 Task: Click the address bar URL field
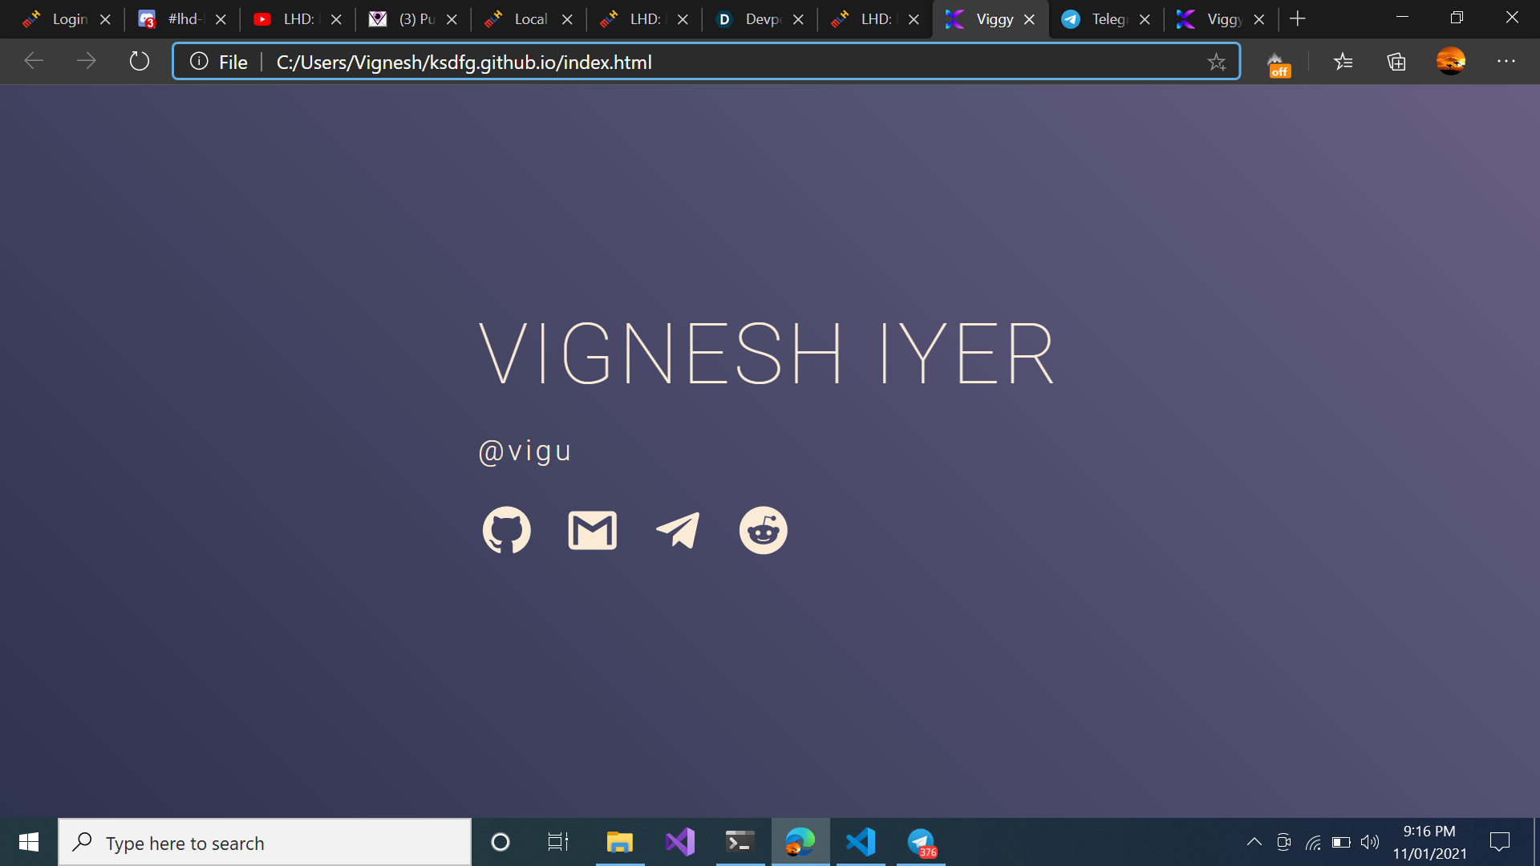point(722,62)
